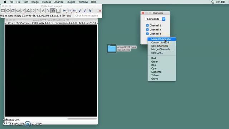Screen dimensions: 229x129
Task: Open the Plugins menu
Action: coord(71,2)
